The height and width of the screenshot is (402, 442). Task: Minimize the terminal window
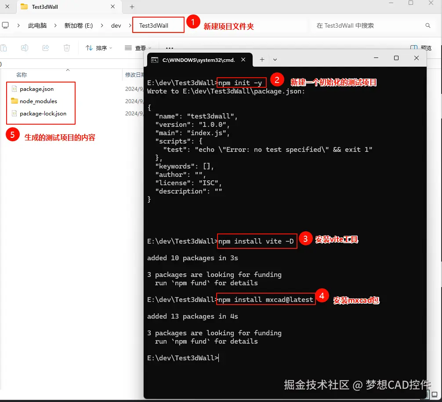376,58
